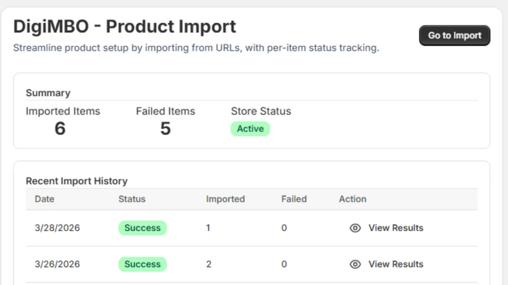Click the Failed column header
Image resolution: width=508 pixels, height=285 pixels.
click(x=294, y=199)
